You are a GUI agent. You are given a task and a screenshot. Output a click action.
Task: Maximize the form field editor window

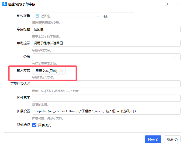(x=166, y=4)
